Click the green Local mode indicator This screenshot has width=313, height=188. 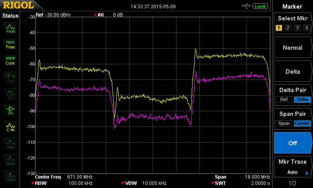click(260, 6)
